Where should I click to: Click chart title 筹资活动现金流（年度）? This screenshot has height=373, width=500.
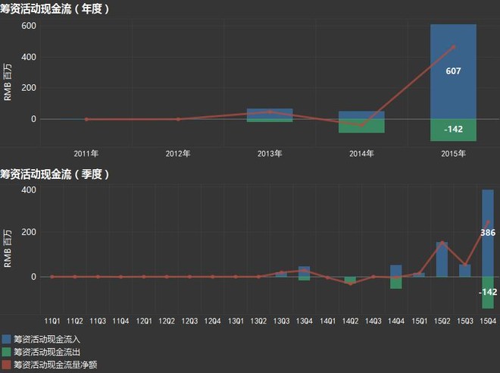55,8
